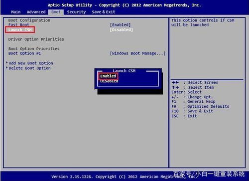Click the Launch CSM [Disabled] value

click(x=122, y=30)
